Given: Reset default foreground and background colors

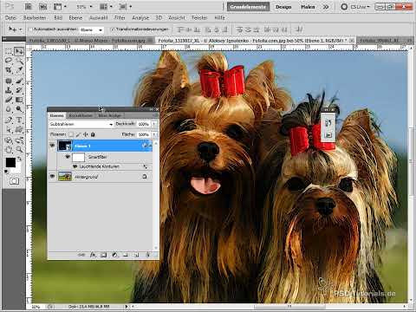Looking at the screenshot, I should pyautogui.click(x=6, y=172).
